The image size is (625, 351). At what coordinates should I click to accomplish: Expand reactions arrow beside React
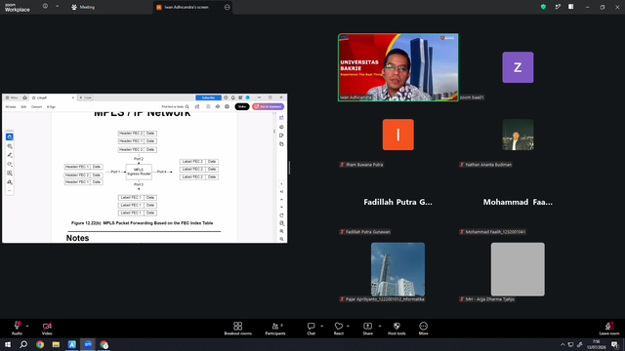tap(348, 326)
